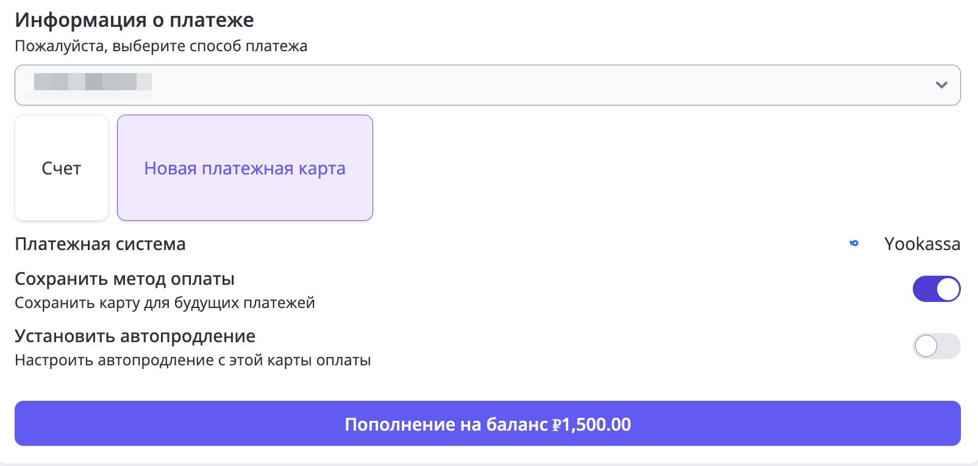Click "Настроить автопродление с этой карты оплаты" text
Screen dimensions: 978x466
(x=193, y=360)
